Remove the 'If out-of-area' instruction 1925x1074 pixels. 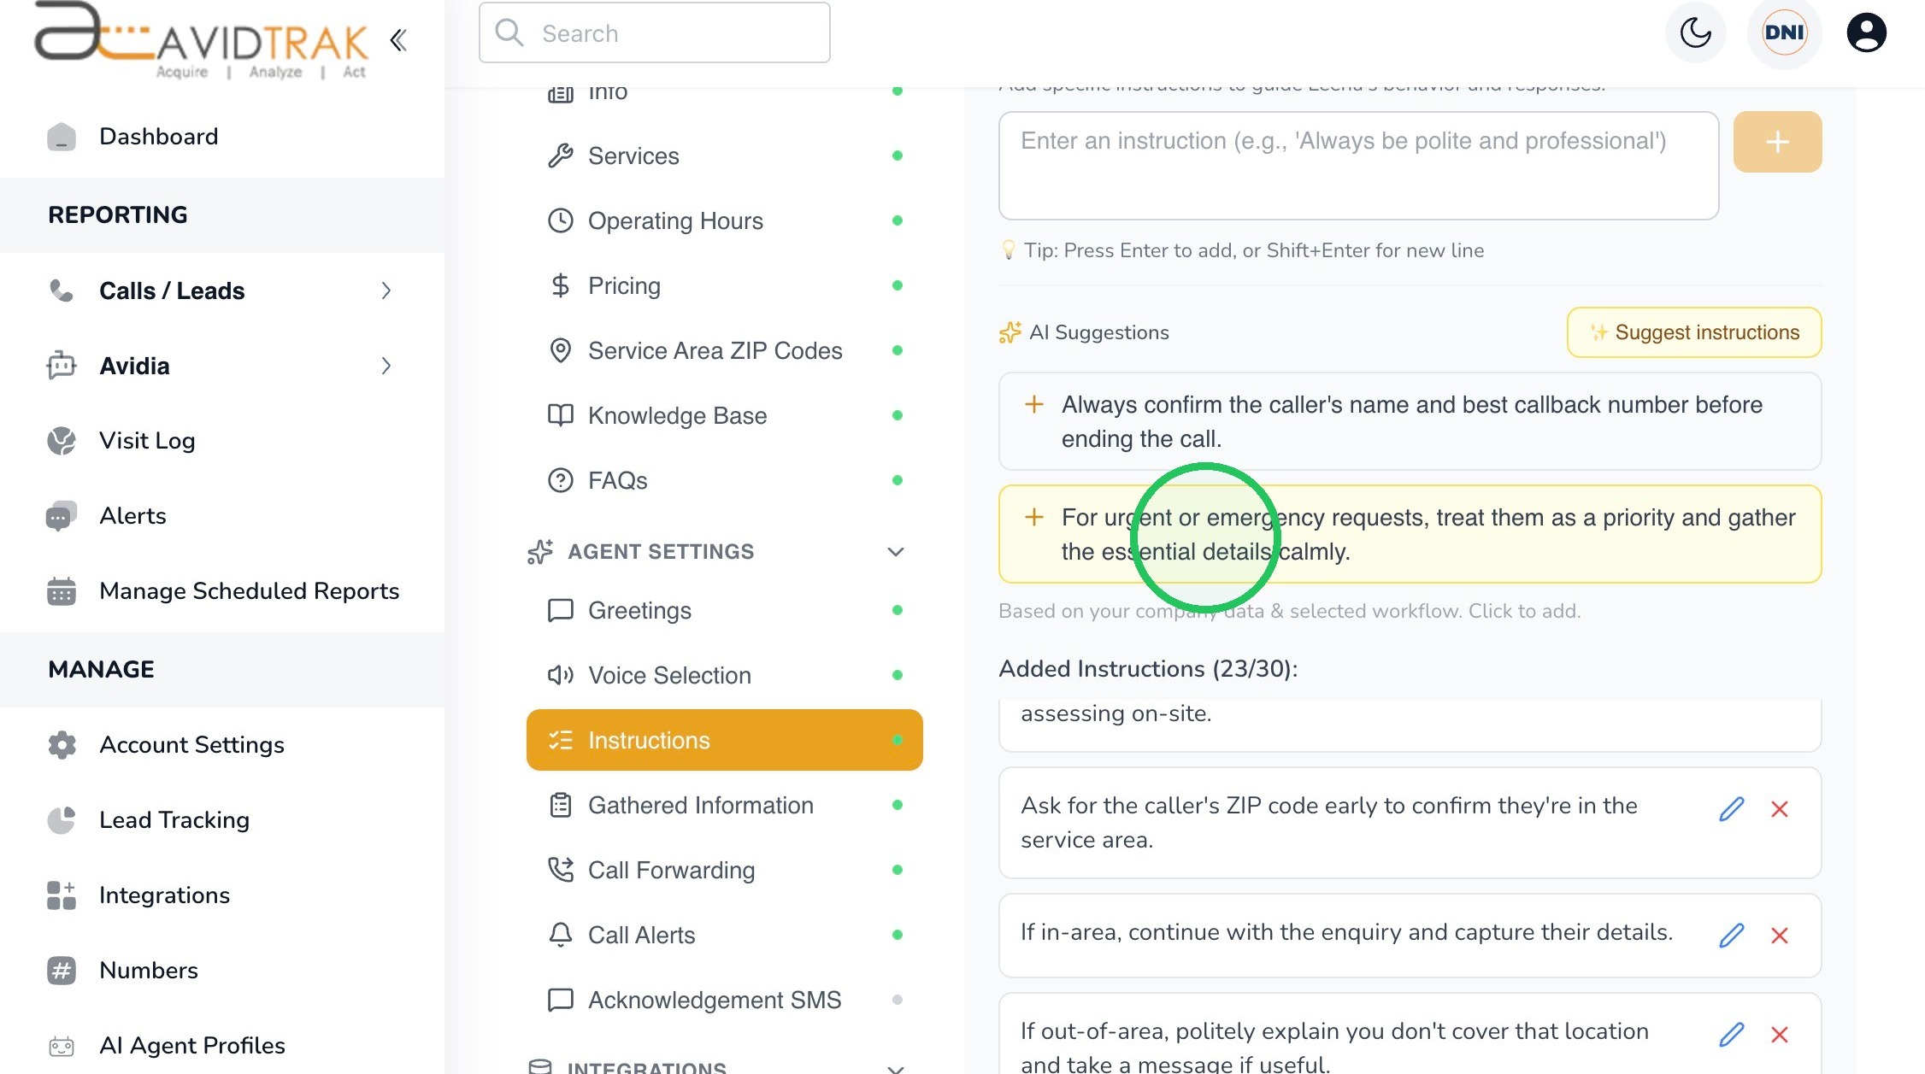(1779, 1035)
